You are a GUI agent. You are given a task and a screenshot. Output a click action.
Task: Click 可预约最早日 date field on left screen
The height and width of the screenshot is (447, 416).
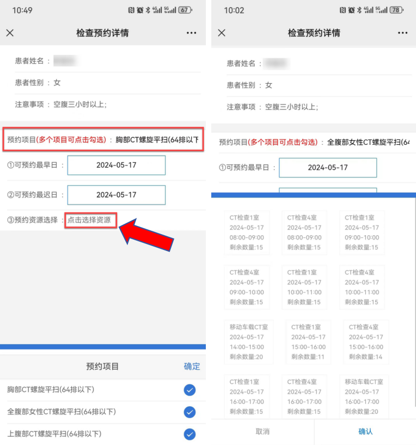[x=116, y=166]
